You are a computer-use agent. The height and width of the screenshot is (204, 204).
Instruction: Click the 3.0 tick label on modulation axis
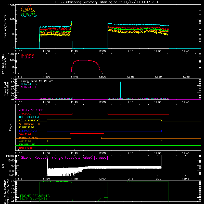[12, 79]
